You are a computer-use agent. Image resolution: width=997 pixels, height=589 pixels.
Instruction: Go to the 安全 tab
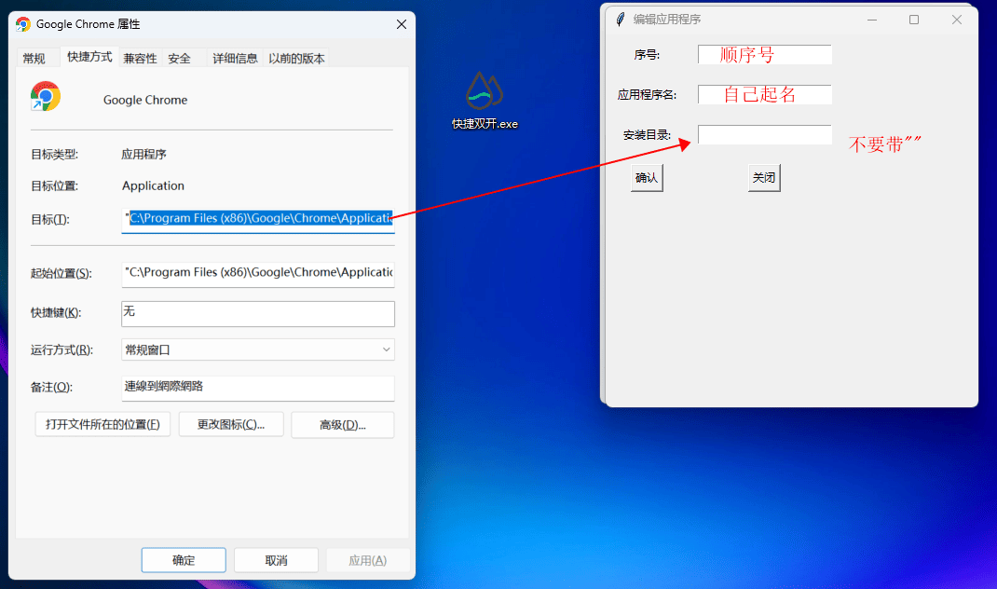[x=179, y=59]
